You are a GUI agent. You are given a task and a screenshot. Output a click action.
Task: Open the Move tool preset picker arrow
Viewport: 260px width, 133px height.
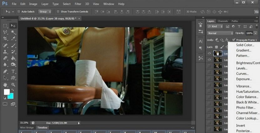[13, 12]
